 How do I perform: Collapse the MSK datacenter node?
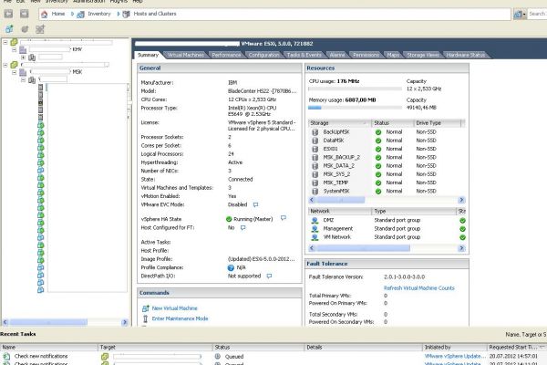point(14,72)
